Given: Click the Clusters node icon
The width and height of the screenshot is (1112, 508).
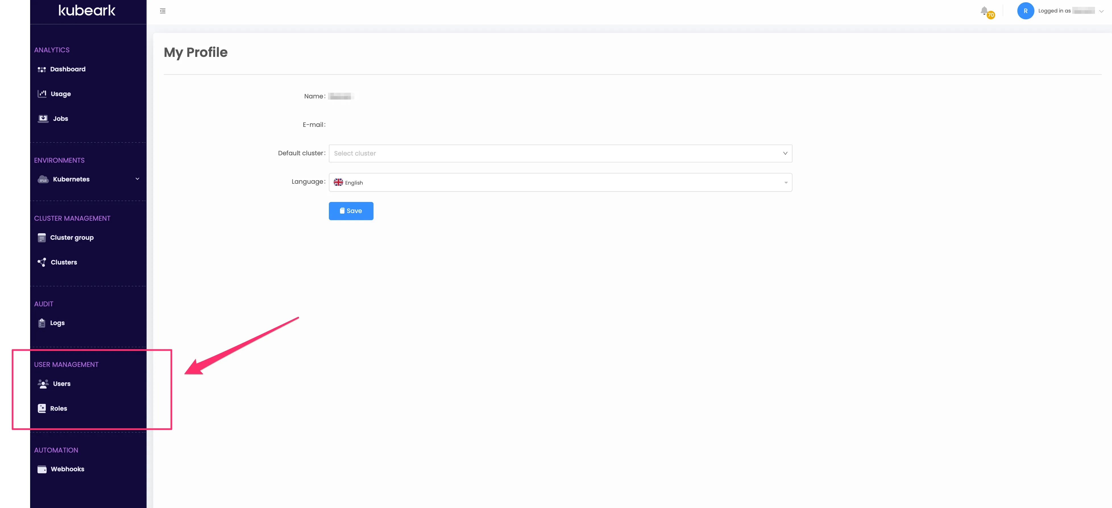Looking at the screenshot, I should click(x=42, y=262).
